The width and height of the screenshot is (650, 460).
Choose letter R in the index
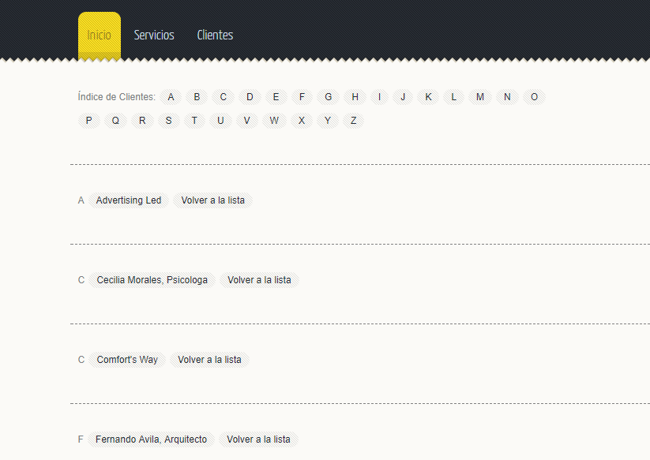142,121
